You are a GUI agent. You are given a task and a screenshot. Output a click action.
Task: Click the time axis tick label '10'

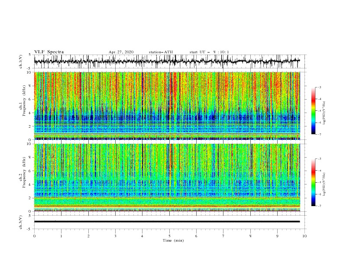(304, 236)
